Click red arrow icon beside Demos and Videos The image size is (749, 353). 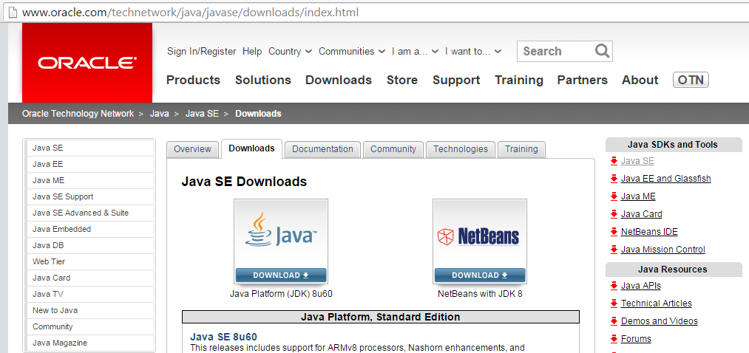pyautogui.click(x=614, y=321)
